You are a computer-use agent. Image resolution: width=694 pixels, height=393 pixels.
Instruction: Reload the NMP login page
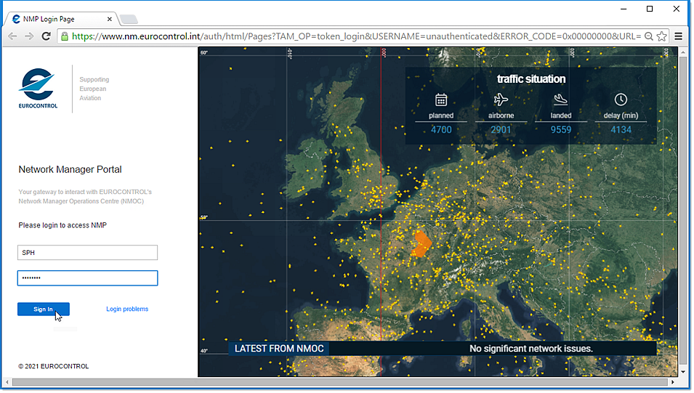click(x=46, y=36)
